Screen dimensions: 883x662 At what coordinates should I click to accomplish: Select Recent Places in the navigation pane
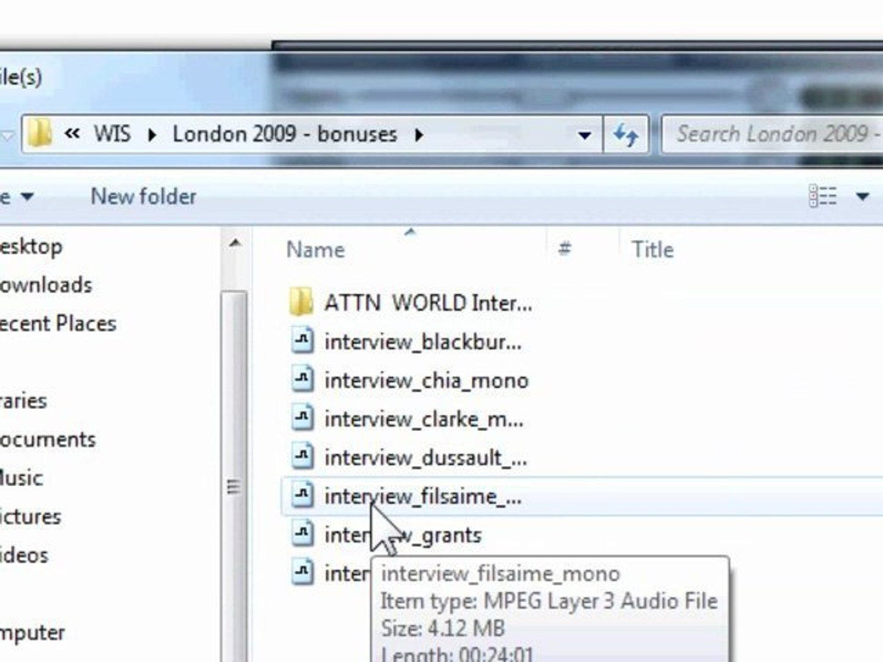click(x=58, y=323)
